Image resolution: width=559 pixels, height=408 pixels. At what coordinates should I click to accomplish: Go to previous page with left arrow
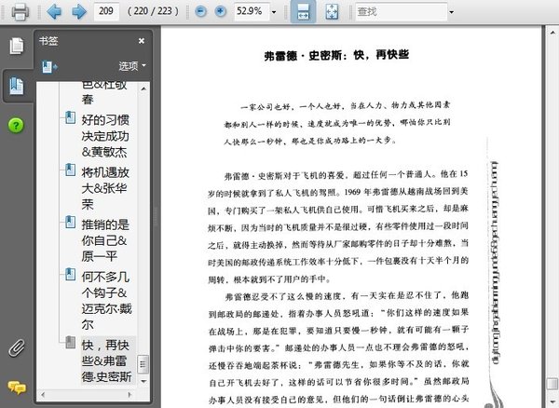coord(54,11)
